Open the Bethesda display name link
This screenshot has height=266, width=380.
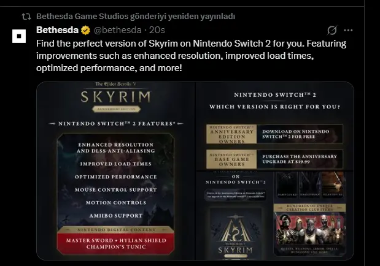click(58, 30)
